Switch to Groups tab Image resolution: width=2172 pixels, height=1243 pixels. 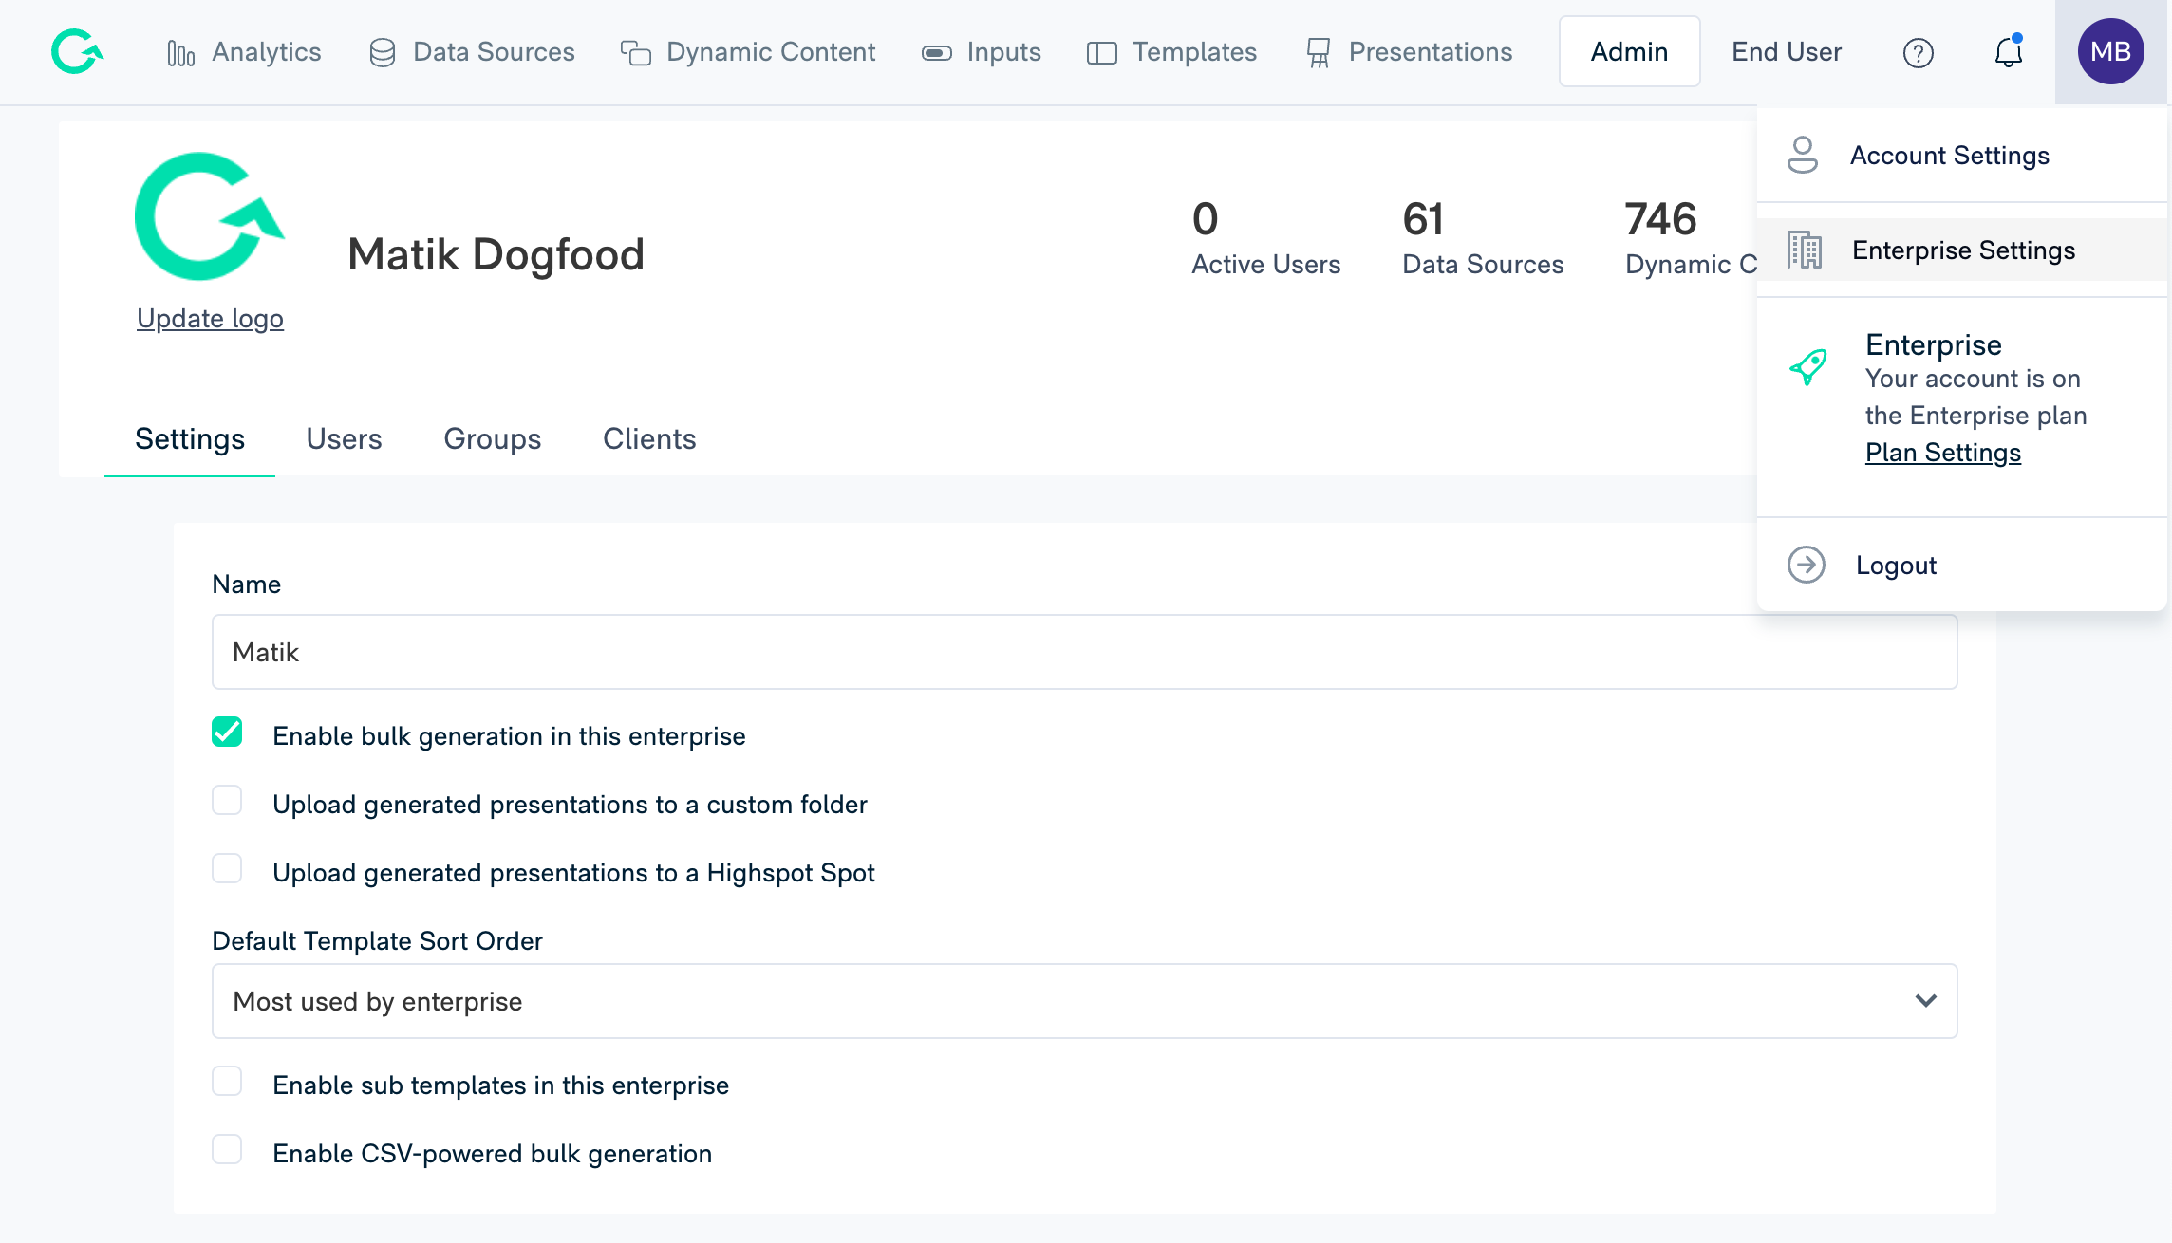pyautogui.click(x=493, y=436)
